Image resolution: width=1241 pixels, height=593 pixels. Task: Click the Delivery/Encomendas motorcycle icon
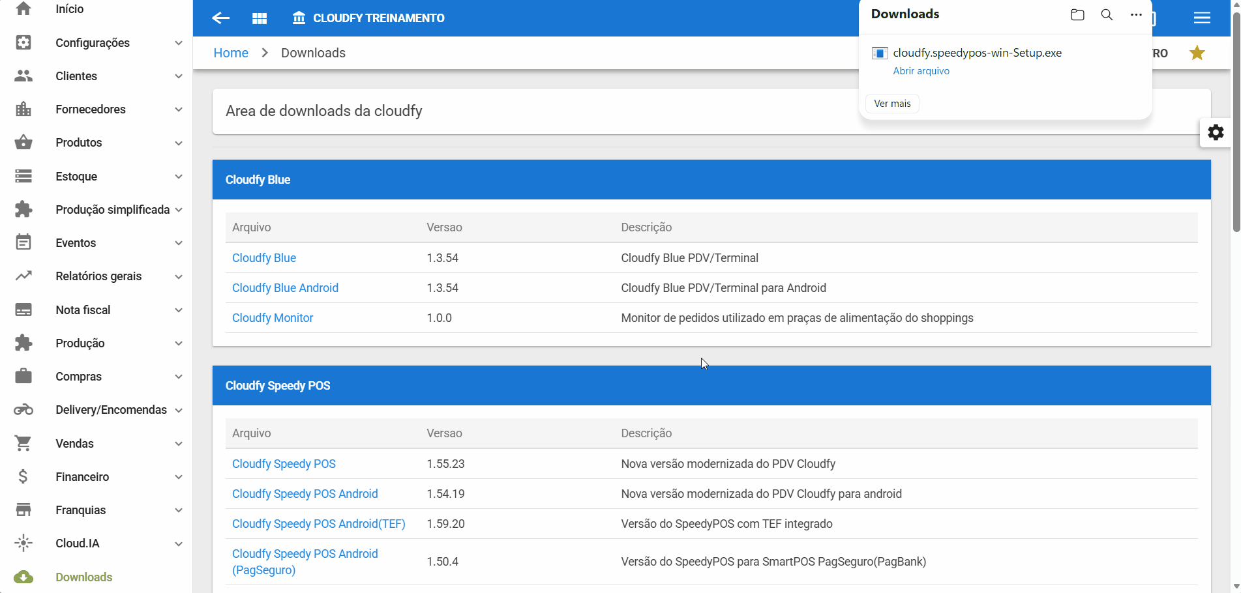23,410
